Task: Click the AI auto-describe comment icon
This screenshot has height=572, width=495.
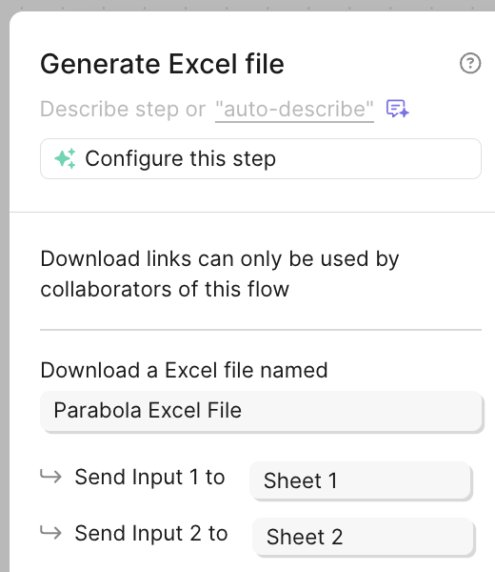Action: pos(397,109)
